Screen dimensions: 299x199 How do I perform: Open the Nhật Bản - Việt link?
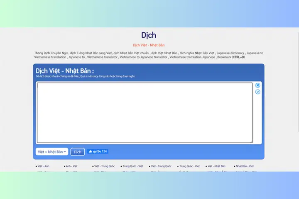[x=245, y=166]
